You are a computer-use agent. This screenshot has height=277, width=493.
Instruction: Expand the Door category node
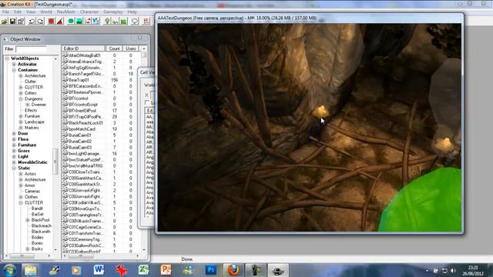pyautogui.click(x=14, y=133)
